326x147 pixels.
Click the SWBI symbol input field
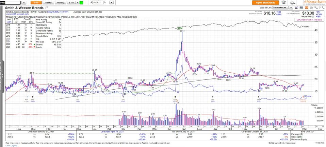pyautogui.click(x=11, y=2)
